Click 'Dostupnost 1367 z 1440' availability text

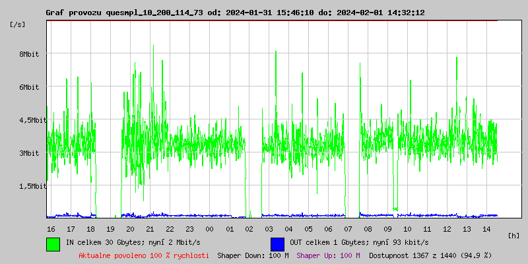[x=430, y=255]
